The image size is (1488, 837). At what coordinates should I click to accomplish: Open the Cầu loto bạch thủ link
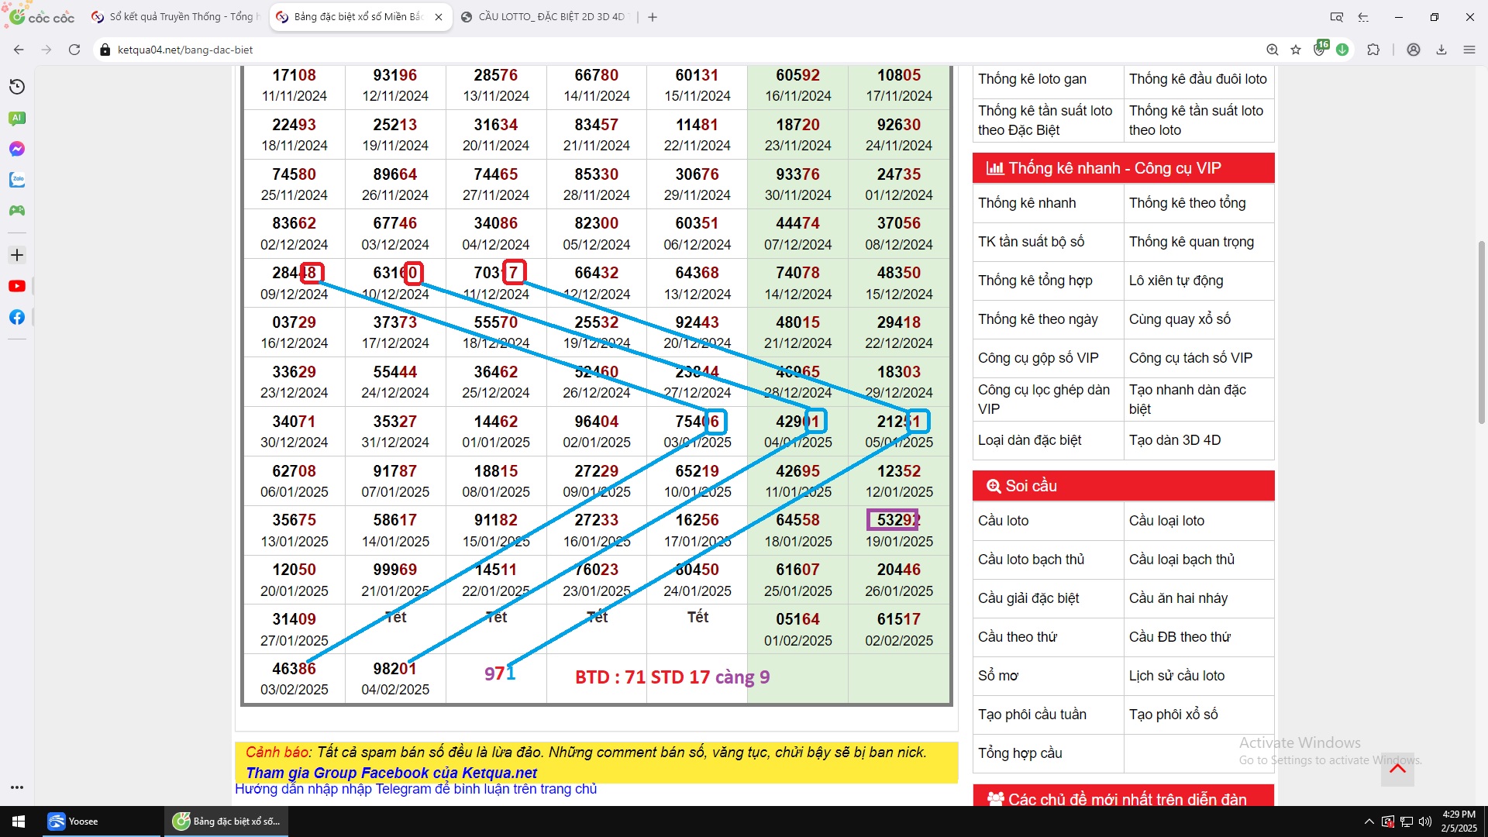[x=1031, y=560]
